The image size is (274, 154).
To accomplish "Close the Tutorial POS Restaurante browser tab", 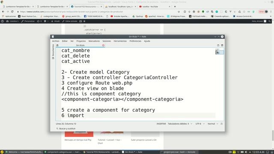I will pyautogui.click(x=101, y=6).
